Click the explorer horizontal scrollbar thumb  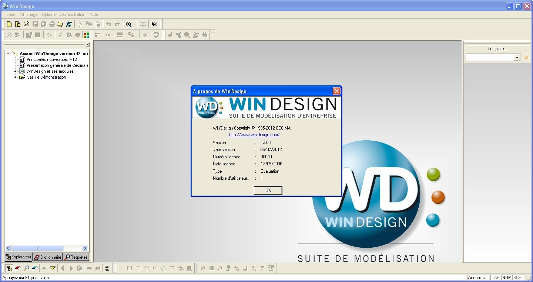point(37,248)
